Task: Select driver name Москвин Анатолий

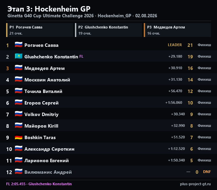Action: 47,80
